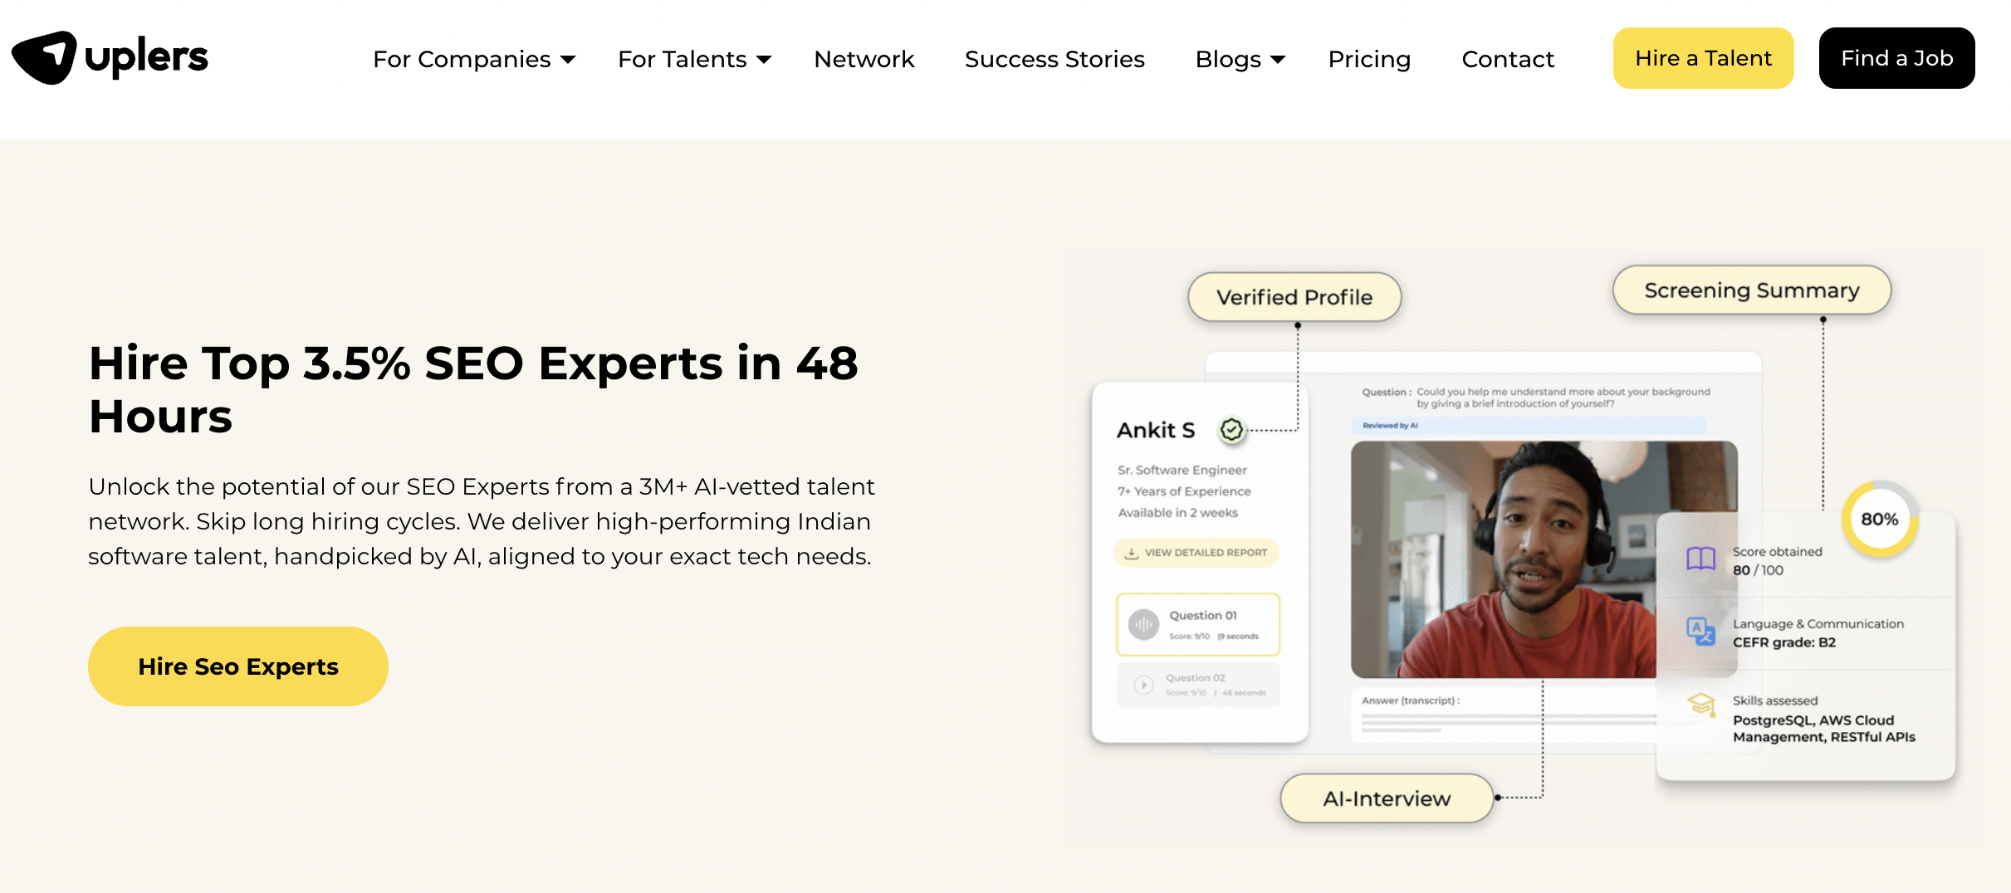This screenshot has height=893, width=2011.
Task: Expand the Blogs dropdown arrow
Action: [x=1278, y=59]
